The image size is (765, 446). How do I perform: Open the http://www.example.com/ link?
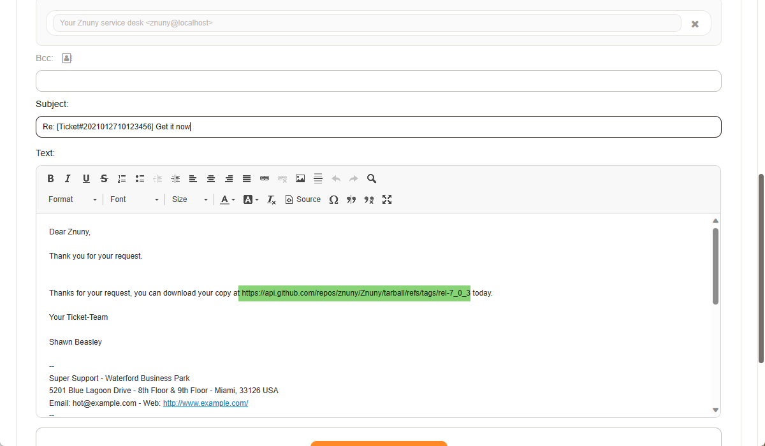pyautogui.click(x=205, y=403)
